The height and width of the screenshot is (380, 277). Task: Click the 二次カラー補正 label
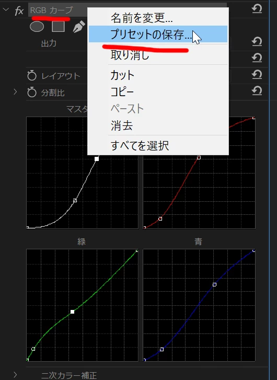69,375
